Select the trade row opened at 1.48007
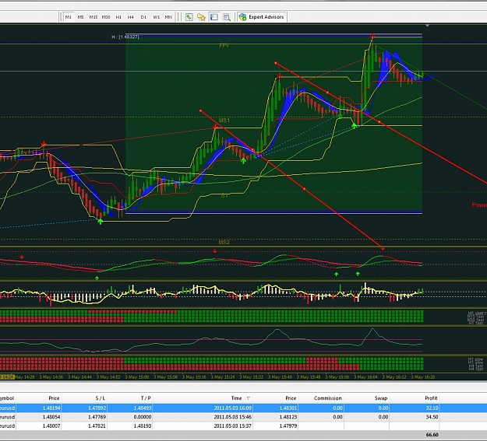 click(x=243, y=425)
